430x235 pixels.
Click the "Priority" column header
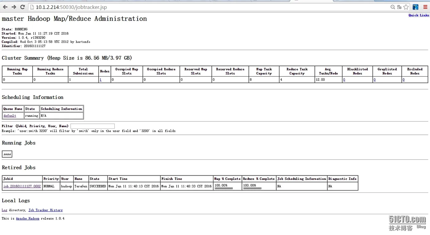51,179
